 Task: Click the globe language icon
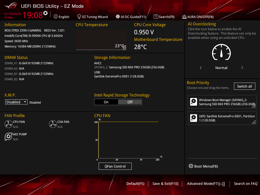(56, 17)
